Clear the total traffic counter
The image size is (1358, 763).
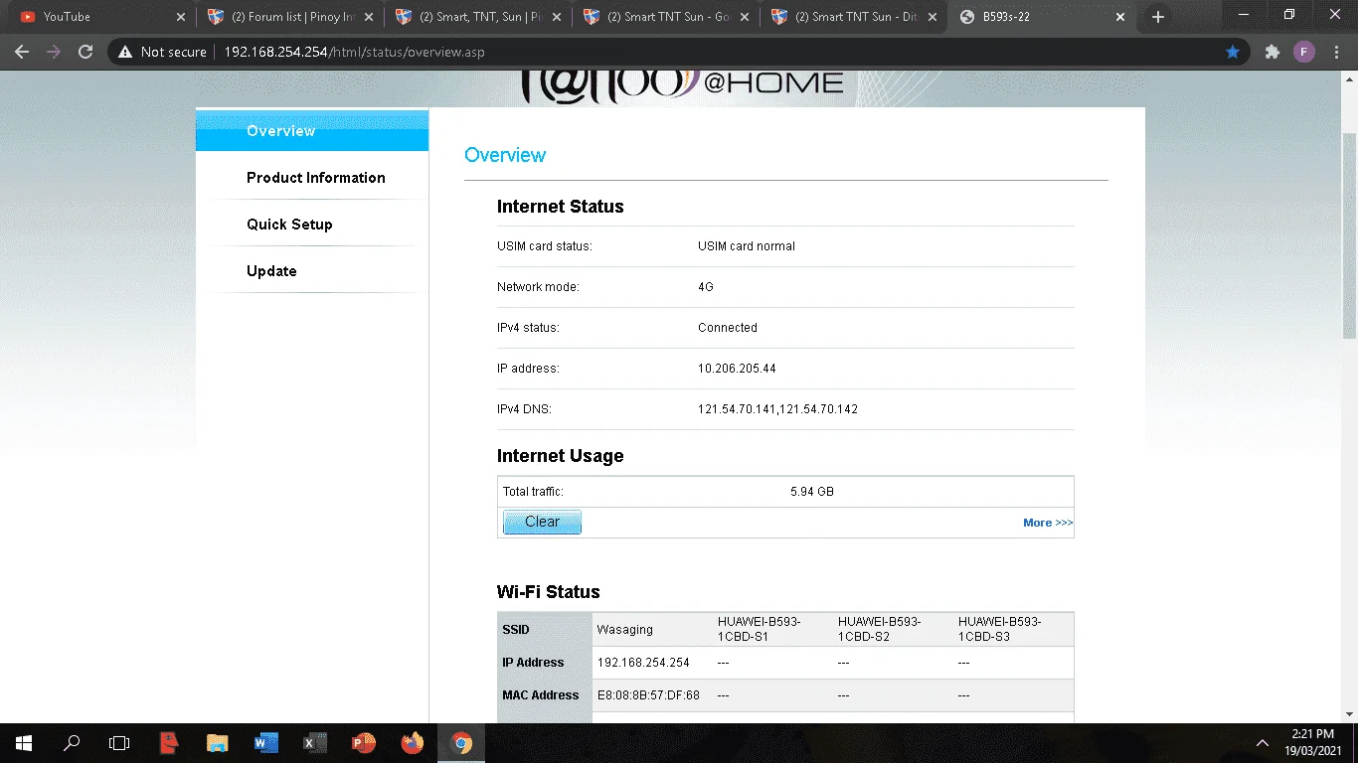pos(542,522)
